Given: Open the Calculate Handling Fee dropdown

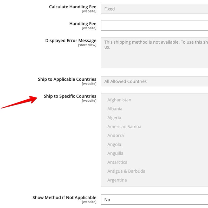Looking at the screenshot, I should point(154,9).
